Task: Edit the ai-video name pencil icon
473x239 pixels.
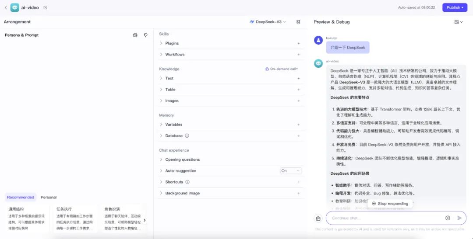Action: pos(45,7)
